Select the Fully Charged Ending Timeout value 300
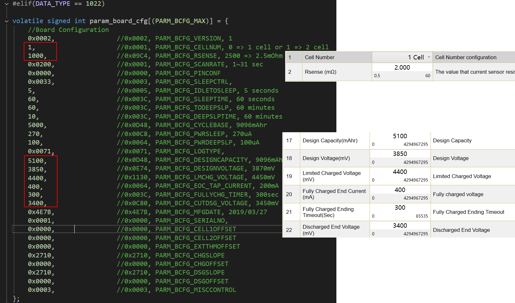The height and width of the screenshot is (303, 515). (400, 207)
